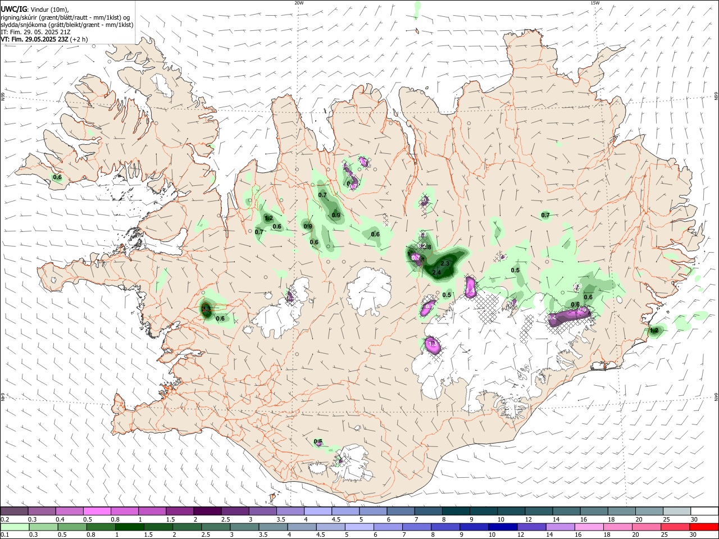This screenshot has width=719, height=539.
Task: Click the rain swatch between 0.5 and 0.8
Action: (x=72, y=527)
